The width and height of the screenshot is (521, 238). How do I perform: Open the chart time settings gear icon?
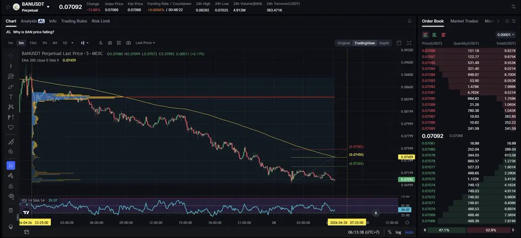click(407, 223)
